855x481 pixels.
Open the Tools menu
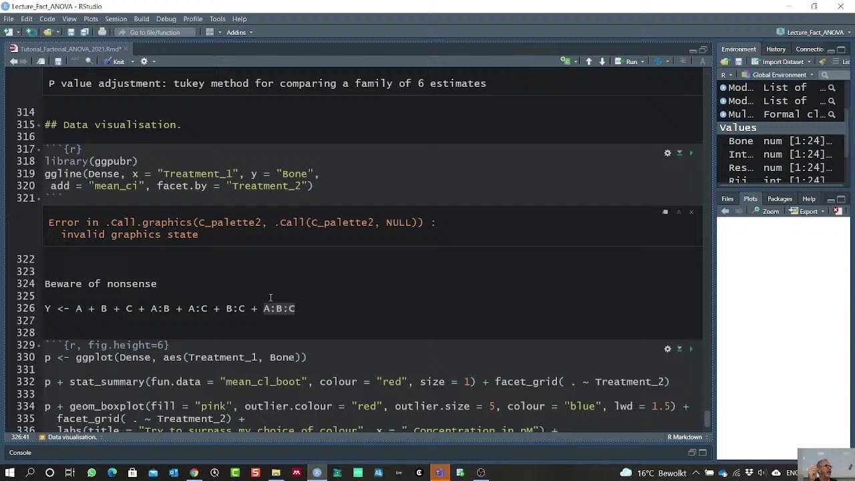[x=217, y=19]
